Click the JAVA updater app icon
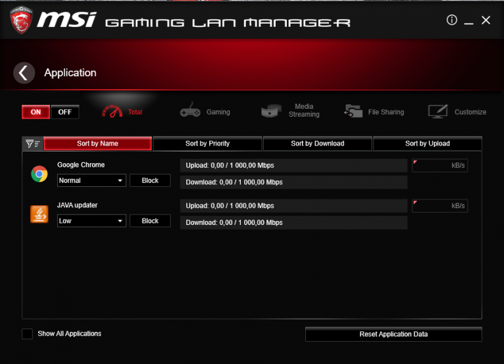504x364 pixels. pos(39,214)
